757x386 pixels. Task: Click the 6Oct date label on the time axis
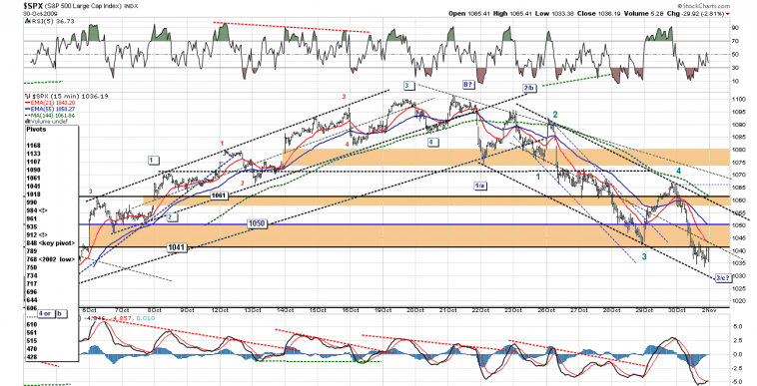pos(89,310)
